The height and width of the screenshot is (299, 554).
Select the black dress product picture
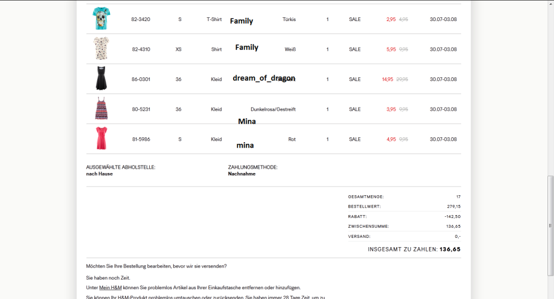(101, 79)
